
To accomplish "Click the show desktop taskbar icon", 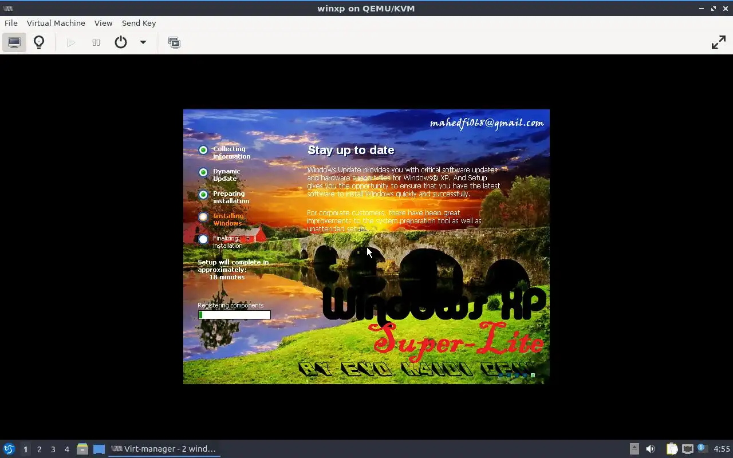I will coord(99,449).
